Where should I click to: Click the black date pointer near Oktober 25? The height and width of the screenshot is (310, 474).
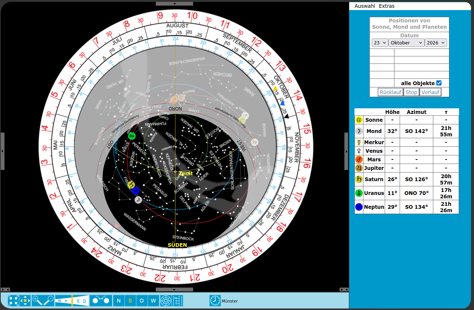tap(286, 116)
